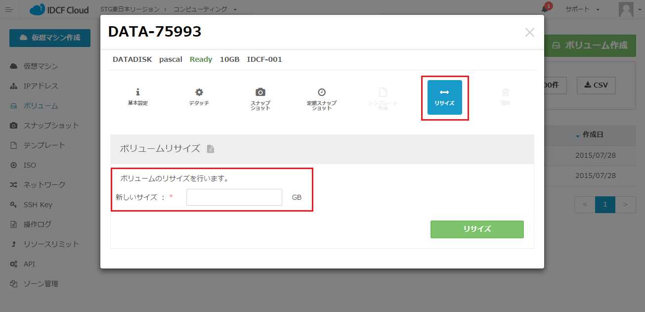Screen dimensions: 645x312
Task: Click the デタッチ gear icon
Action: (199, 92)
